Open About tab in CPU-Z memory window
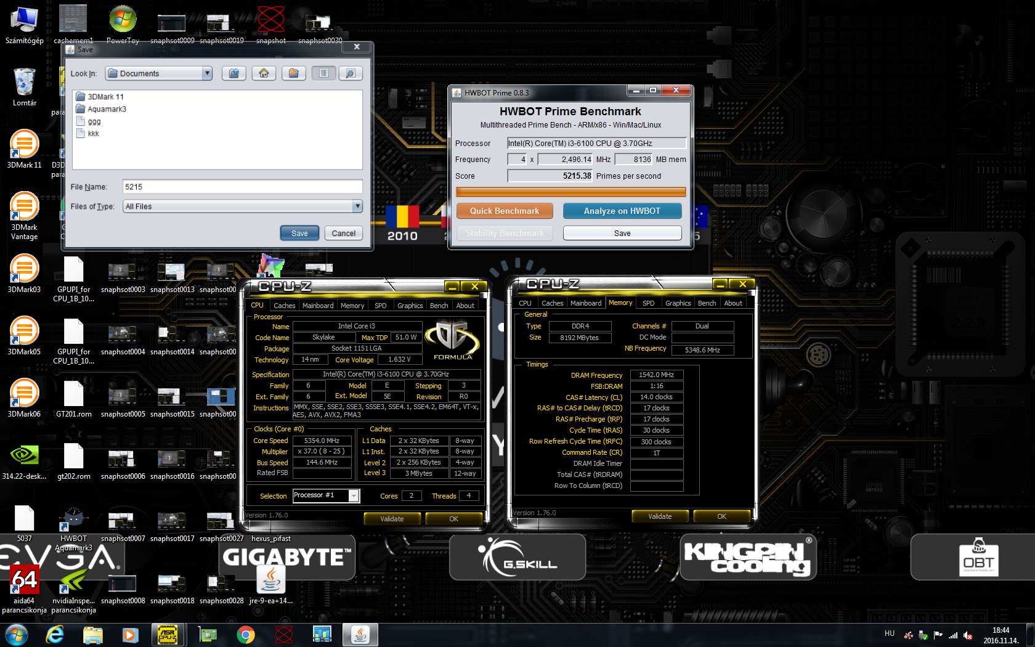Viewport: 1035px width, 647px height. (733, 303)
